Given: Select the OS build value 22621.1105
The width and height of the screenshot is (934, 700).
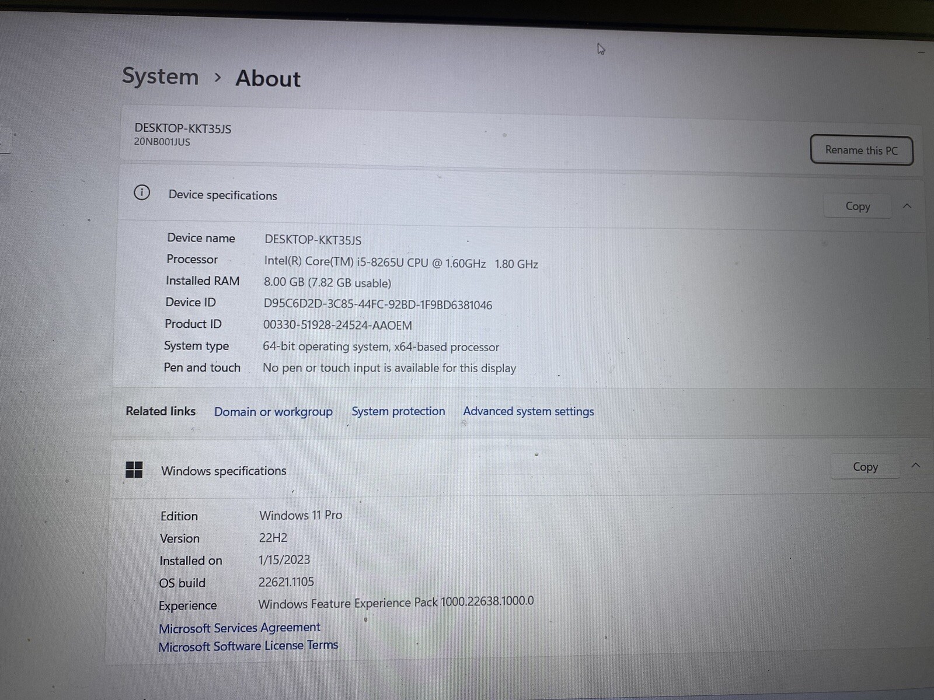Looking at the screenshot, I should pyautogui.click(x=286, y=582).
